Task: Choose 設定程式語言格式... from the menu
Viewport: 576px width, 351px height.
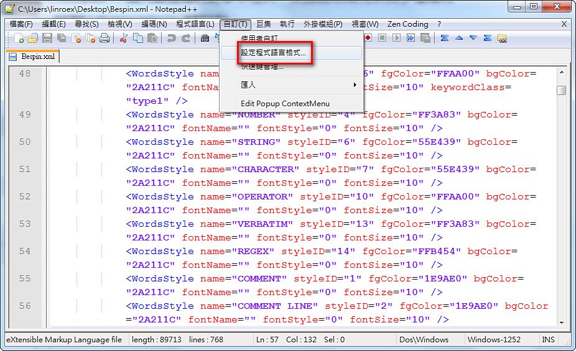Action: pyautogui.click(x=291, y=53)
